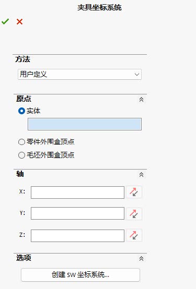196x289 pixels.
Task: Collapse the 轴 section
Action: coord(141,175)
